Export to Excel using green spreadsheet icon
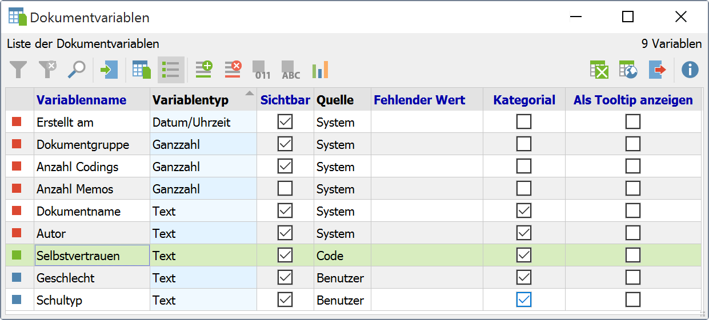Viewport: 709px width, 320px height. click(599, 70)
